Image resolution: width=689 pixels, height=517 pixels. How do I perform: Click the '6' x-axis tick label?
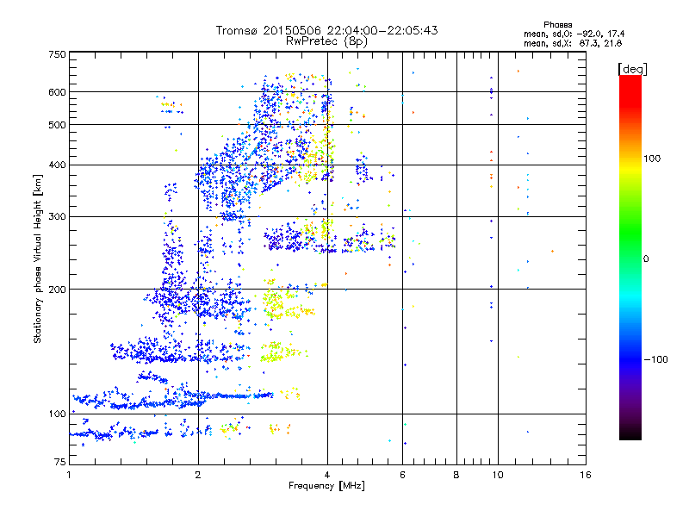point(402,475)
